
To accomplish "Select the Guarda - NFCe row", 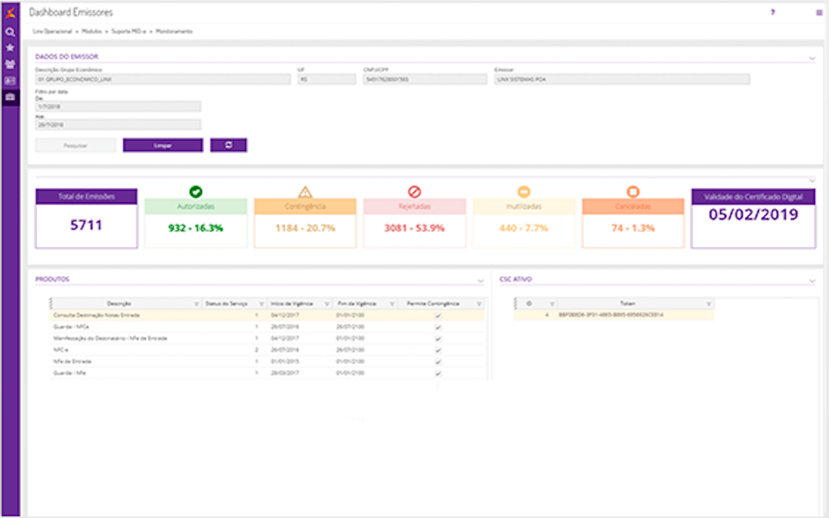I will point(267,326).
